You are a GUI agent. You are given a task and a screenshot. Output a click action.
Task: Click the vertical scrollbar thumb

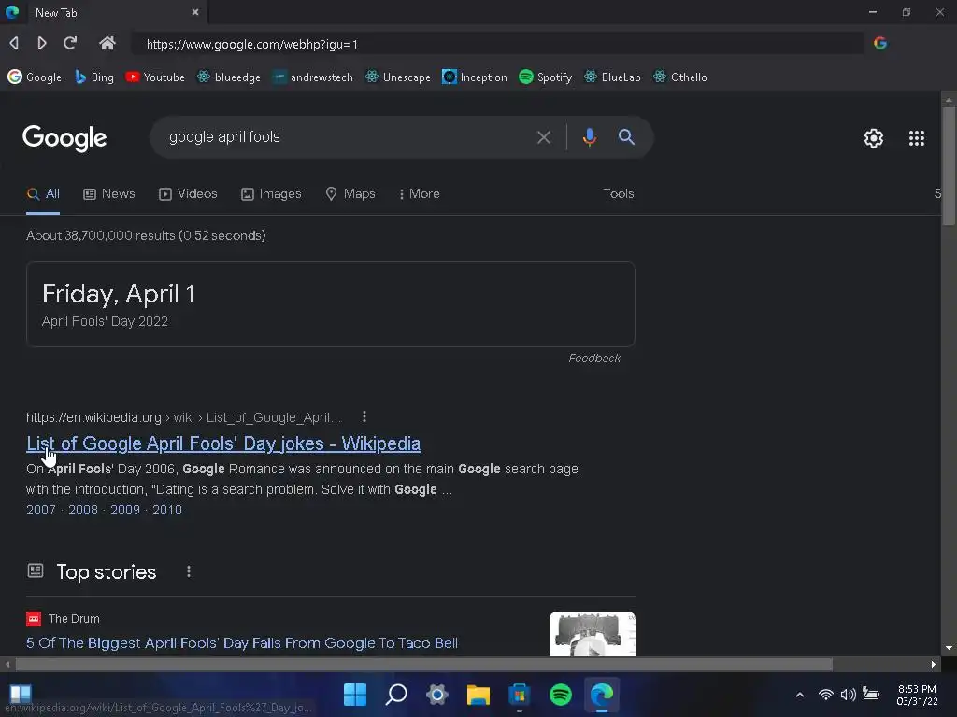949,166
